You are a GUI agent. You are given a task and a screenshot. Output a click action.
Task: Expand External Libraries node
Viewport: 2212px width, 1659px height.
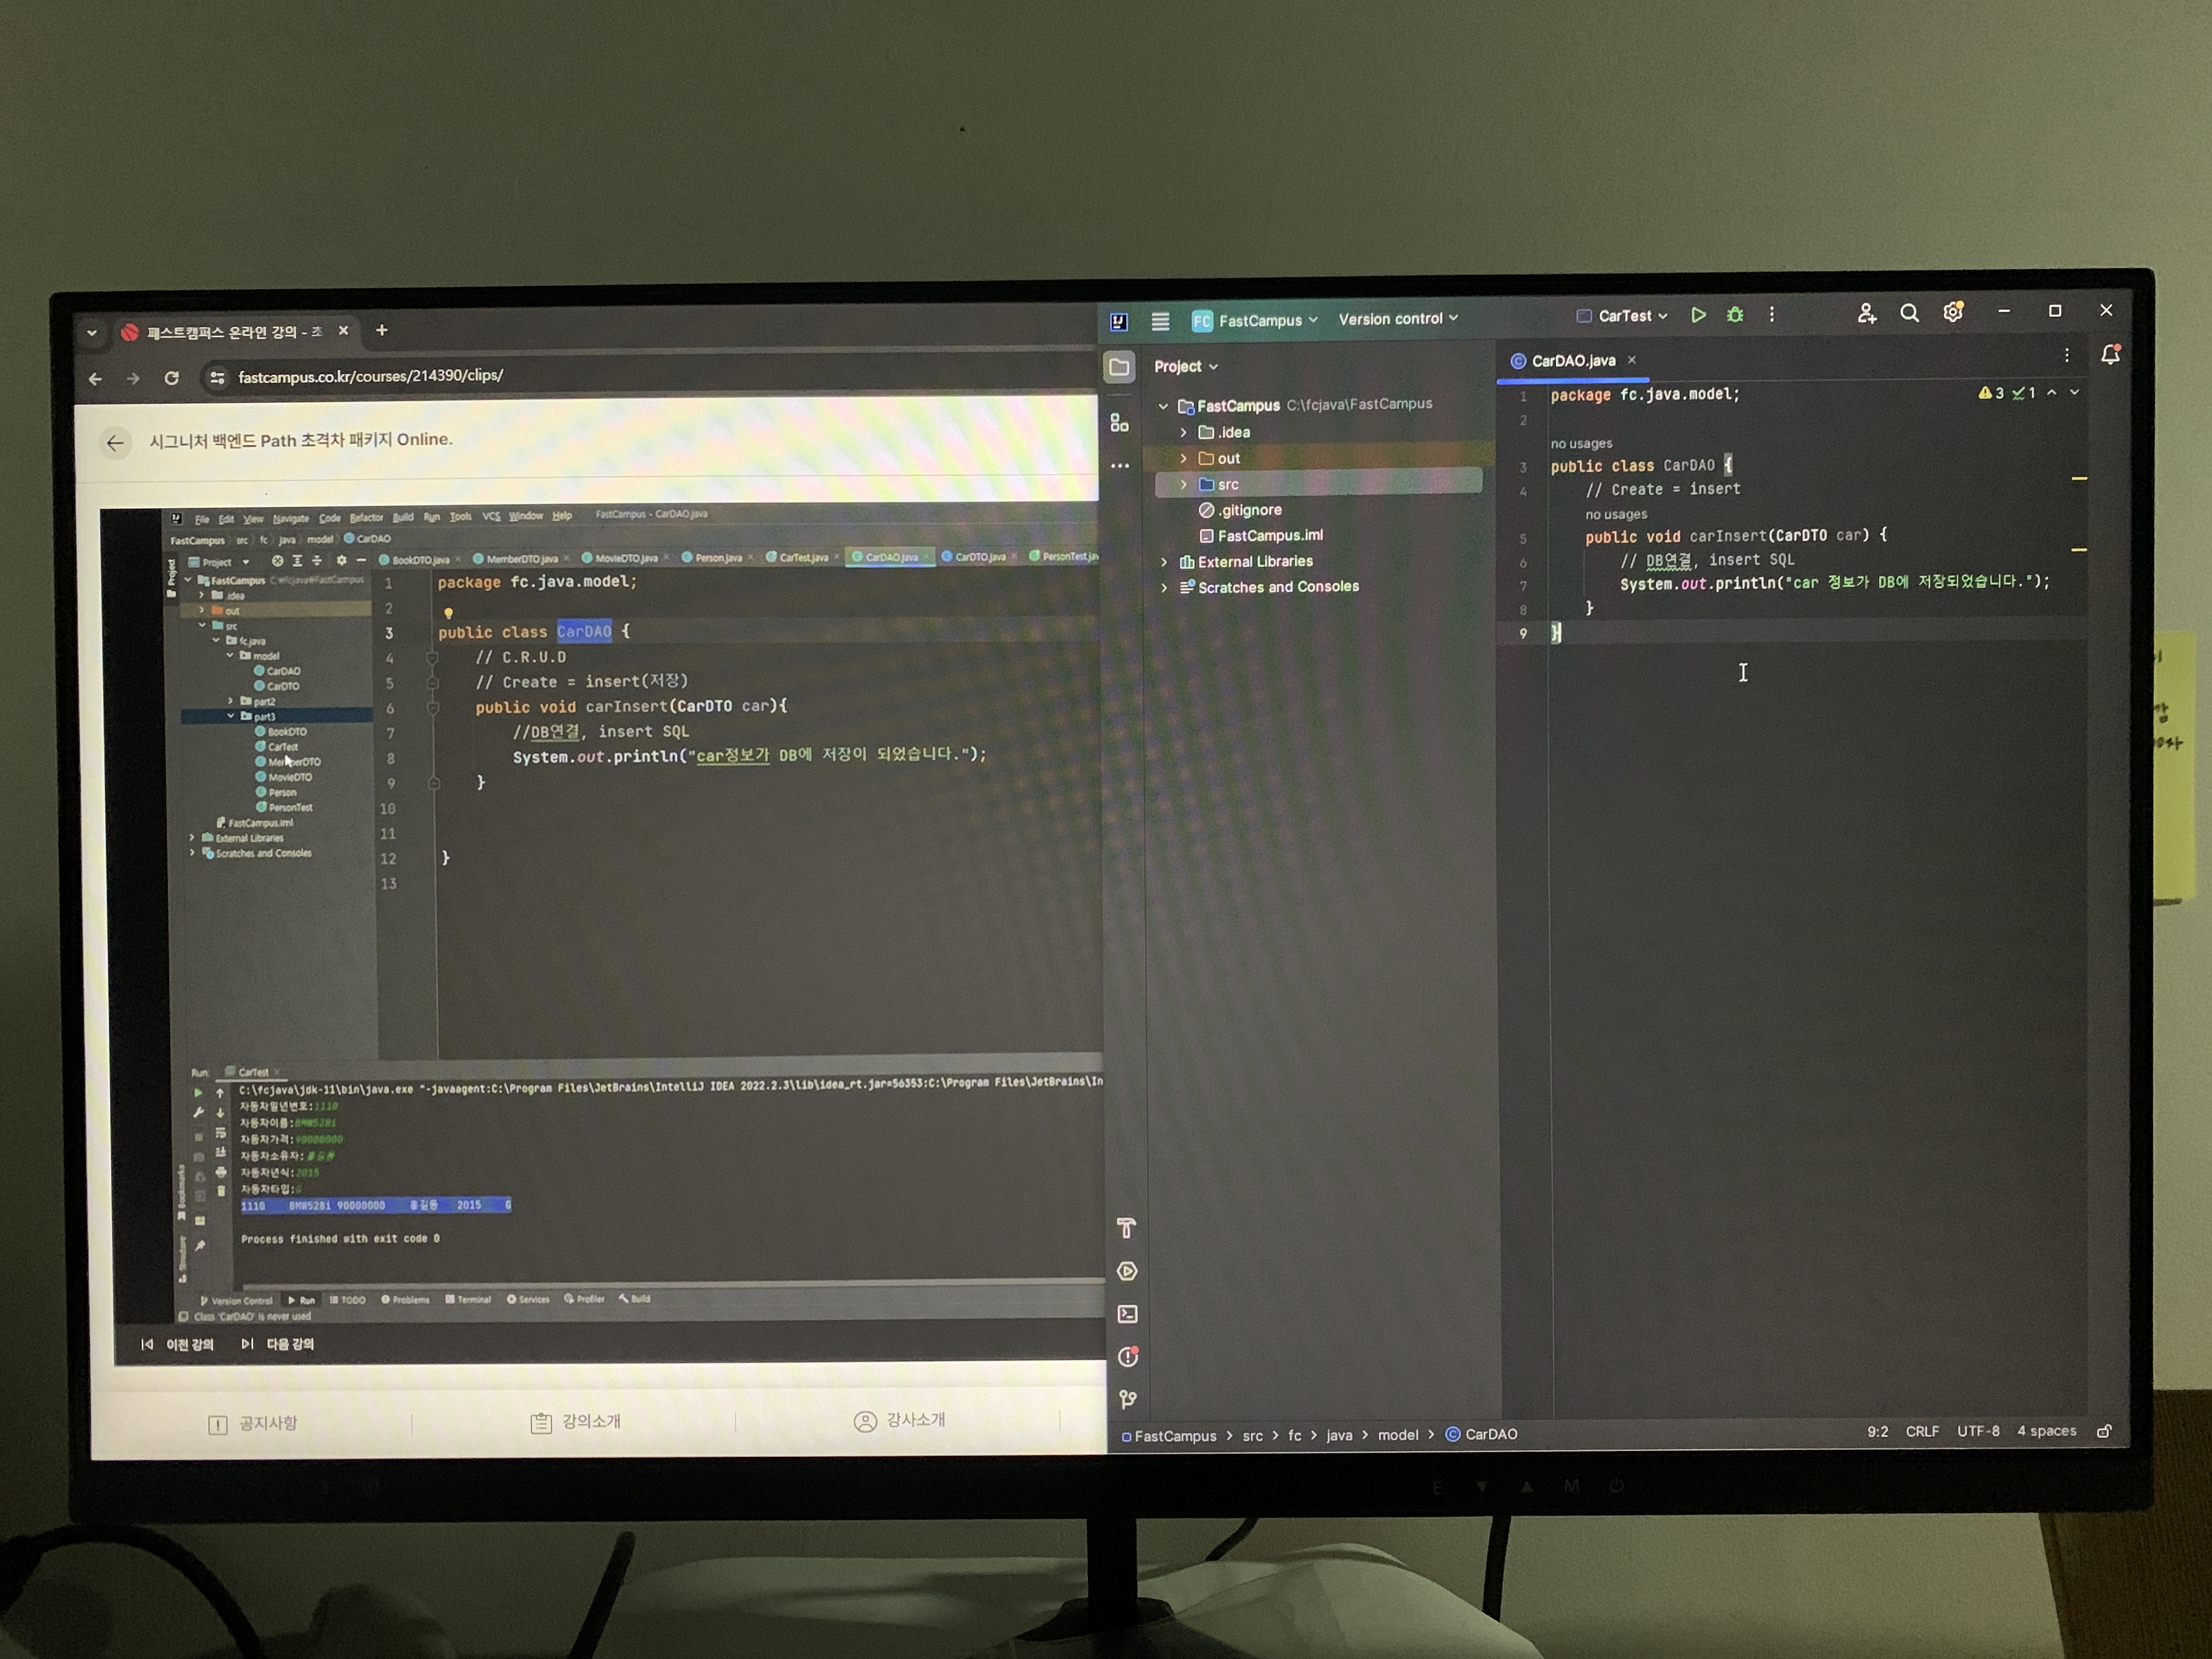1164,562
